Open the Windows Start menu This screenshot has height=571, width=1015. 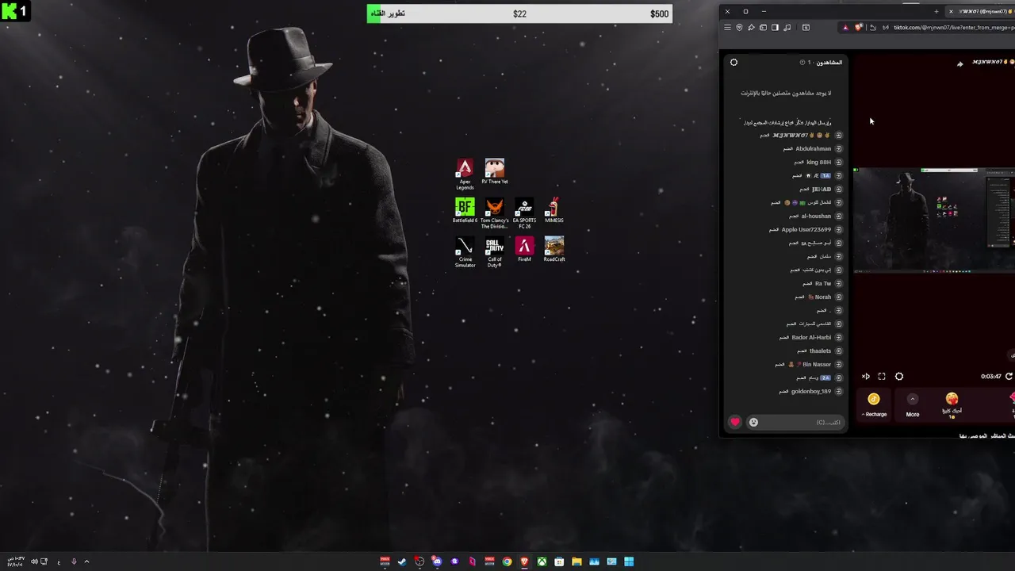(x=629, y=561)
